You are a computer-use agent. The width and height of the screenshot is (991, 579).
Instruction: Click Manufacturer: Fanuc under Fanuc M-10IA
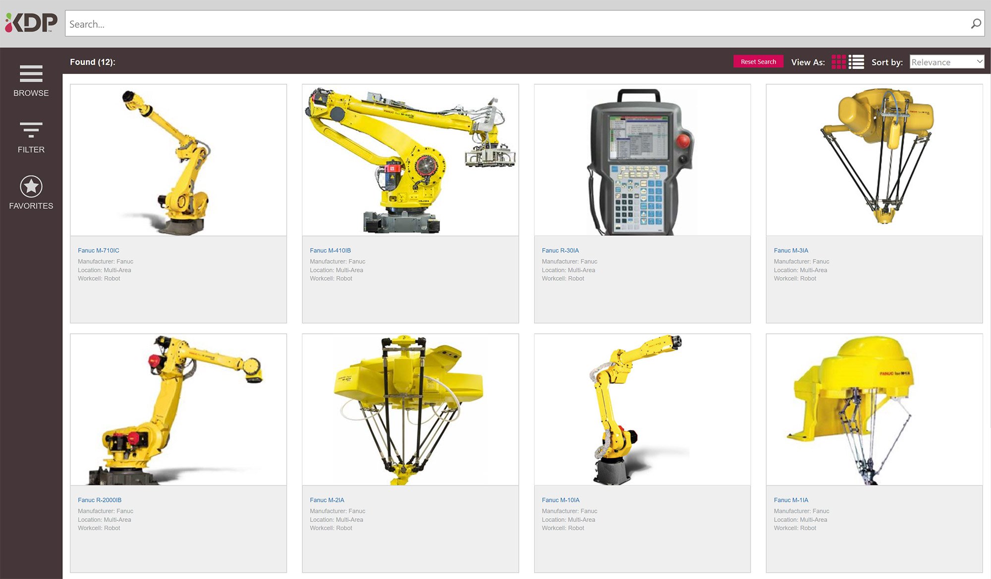point(569,511)
